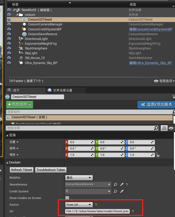
Task: Select the 细节 tab
Action: (16, 91)
